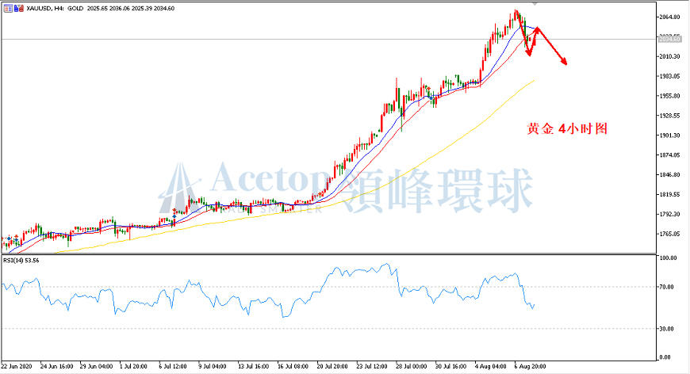Select the current price label 2034.60

(669, 40)
